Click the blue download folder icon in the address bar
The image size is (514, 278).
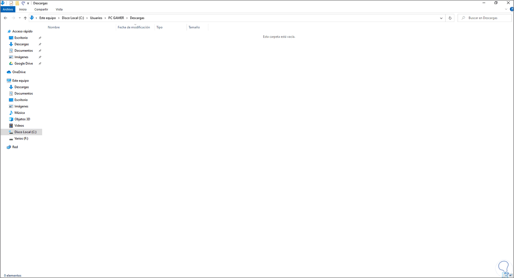(32, 18)
